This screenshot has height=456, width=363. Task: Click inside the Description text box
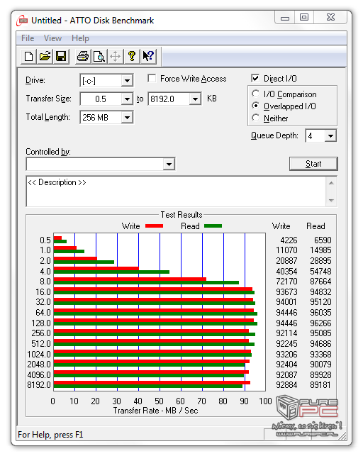pos(176,191)
